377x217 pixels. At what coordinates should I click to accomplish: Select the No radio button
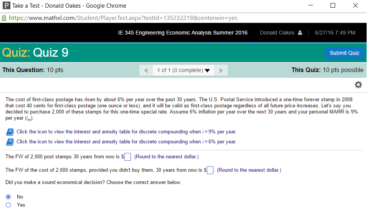click(x=8, y=197)
